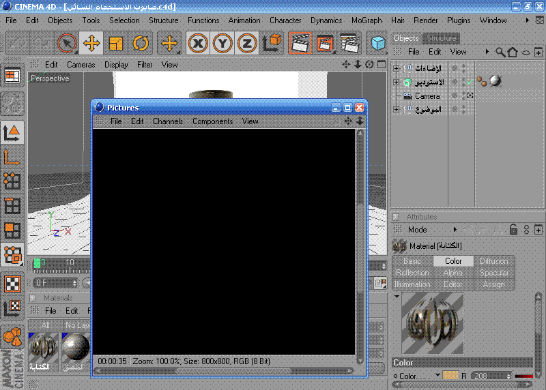
Task: Click viewport rotate camera icon
Action: [x=369, y=64]
